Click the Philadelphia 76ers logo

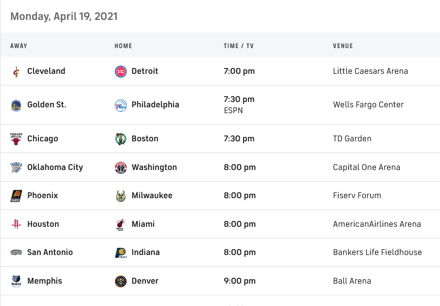(121, 105)
